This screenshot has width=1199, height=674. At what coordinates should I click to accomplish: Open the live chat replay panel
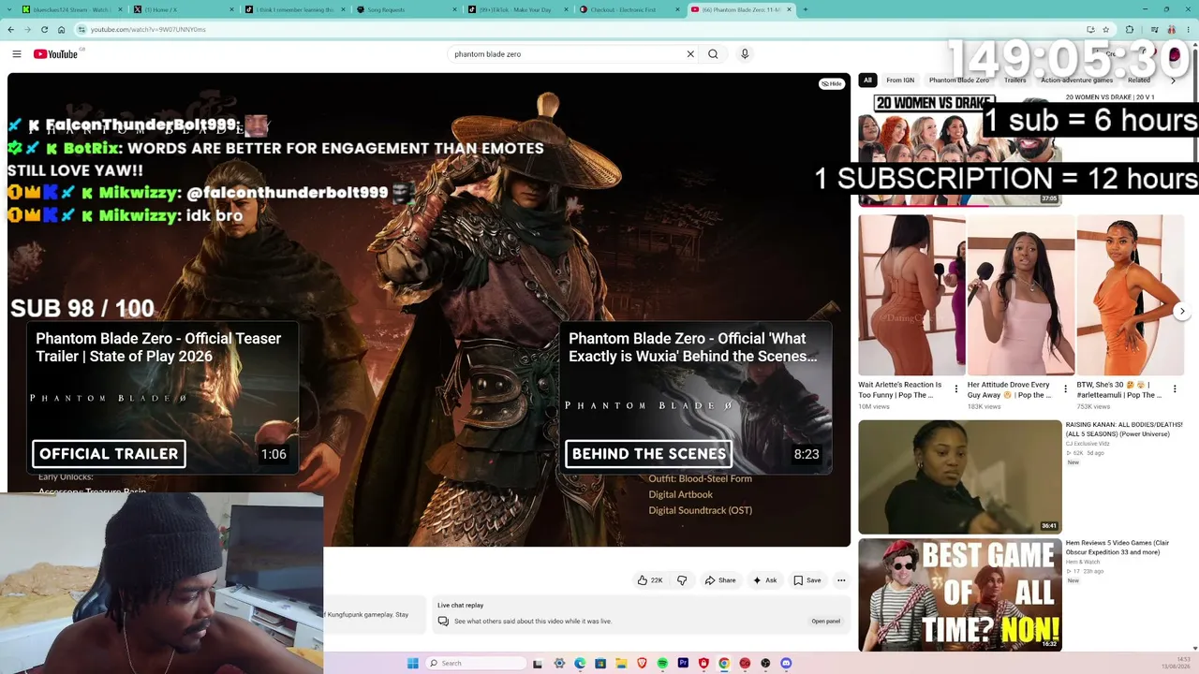pos(825,622)
